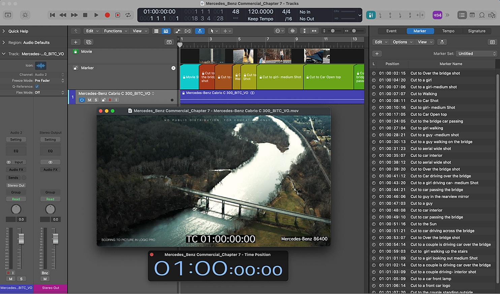Viewport: 500px width, 294px height.
Task: Open the LCD display mode dropdown arrow
Action: [x=360, y=15]
